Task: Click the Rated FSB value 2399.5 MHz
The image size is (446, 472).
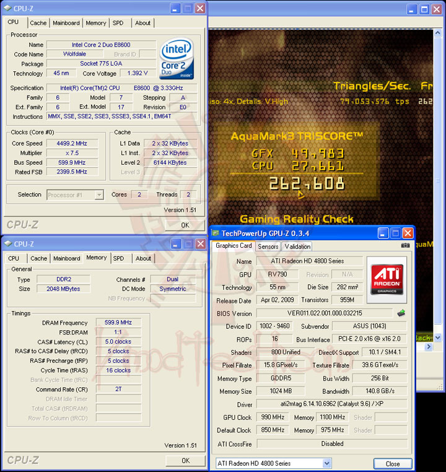Action: coord(72,172)
